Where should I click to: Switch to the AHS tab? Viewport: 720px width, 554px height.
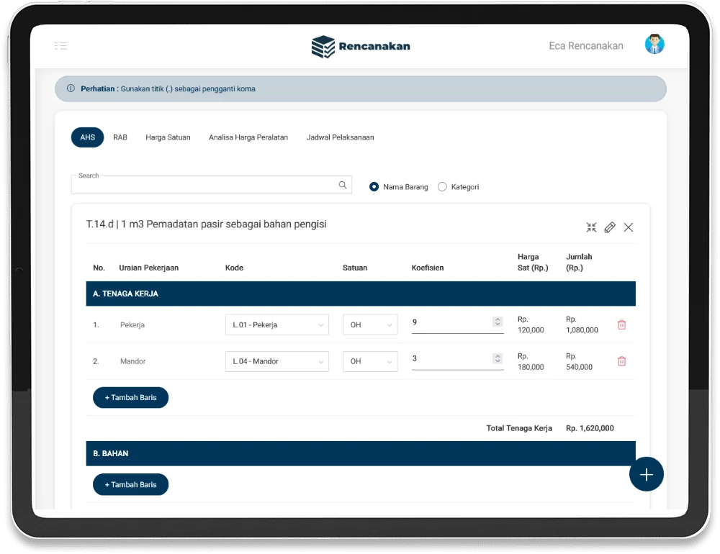(x=88, y=137)
